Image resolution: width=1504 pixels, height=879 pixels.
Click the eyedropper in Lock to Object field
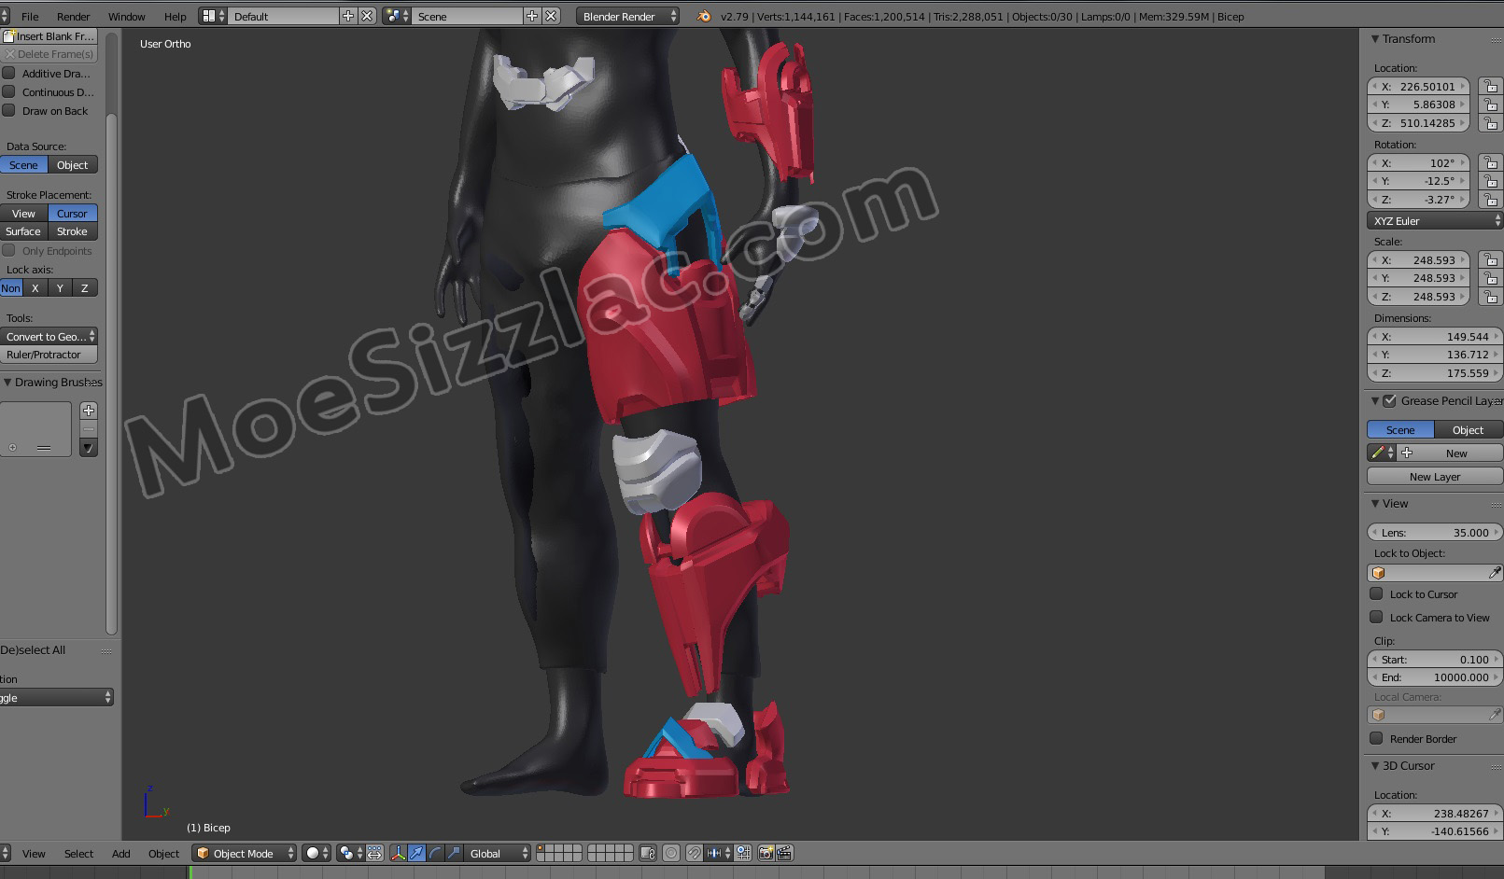[x=1495, y=573]
